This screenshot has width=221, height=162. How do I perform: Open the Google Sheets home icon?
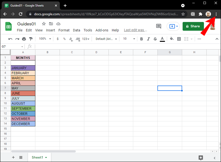pos(9,26)
